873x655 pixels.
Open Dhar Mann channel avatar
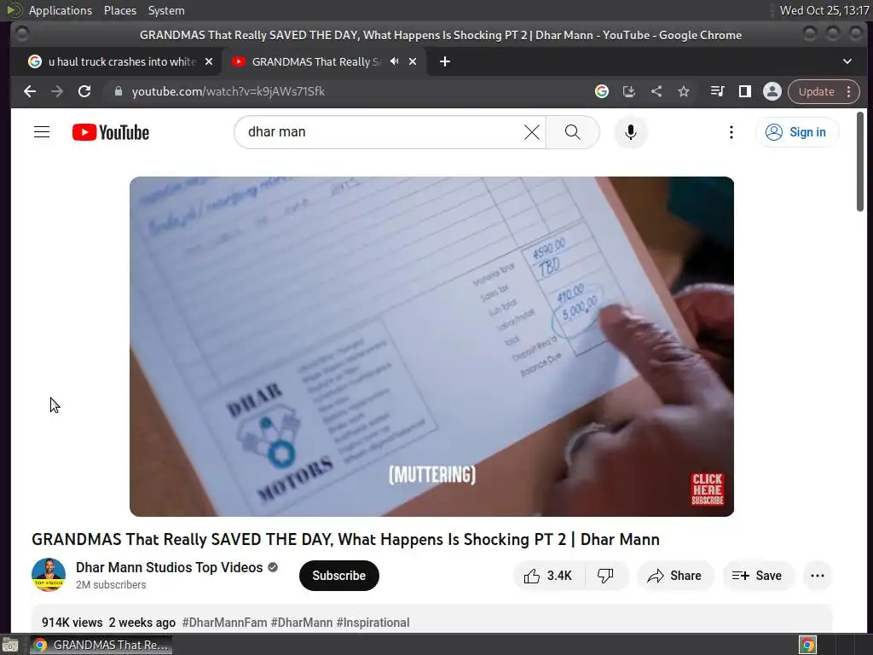[49, 575]
